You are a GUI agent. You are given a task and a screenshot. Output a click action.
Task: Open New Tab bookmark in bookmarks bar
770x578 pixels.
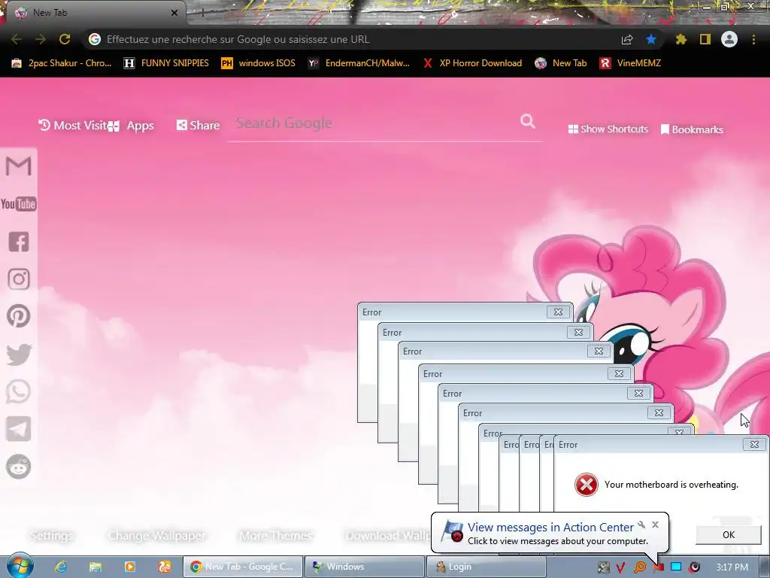pos(561,63)
